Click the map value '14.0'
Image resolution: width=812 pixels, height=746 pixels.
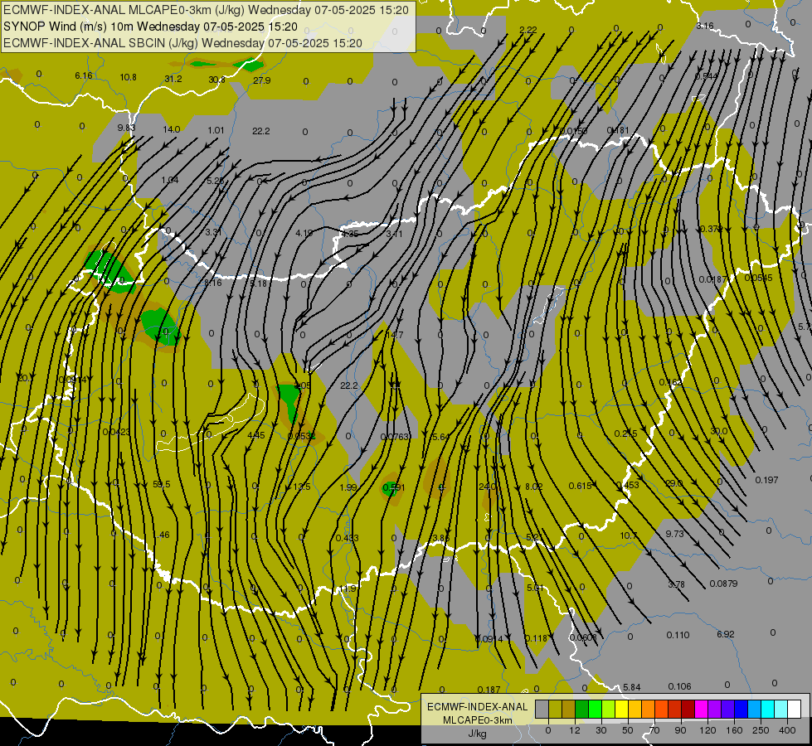coord(172,129)
